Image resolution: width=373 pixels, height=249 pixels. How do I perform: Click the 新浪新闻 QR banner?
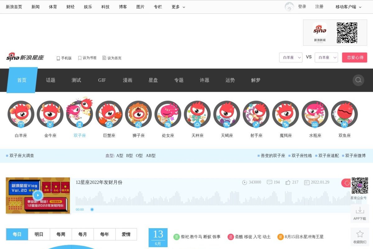(x=335, y=33)
